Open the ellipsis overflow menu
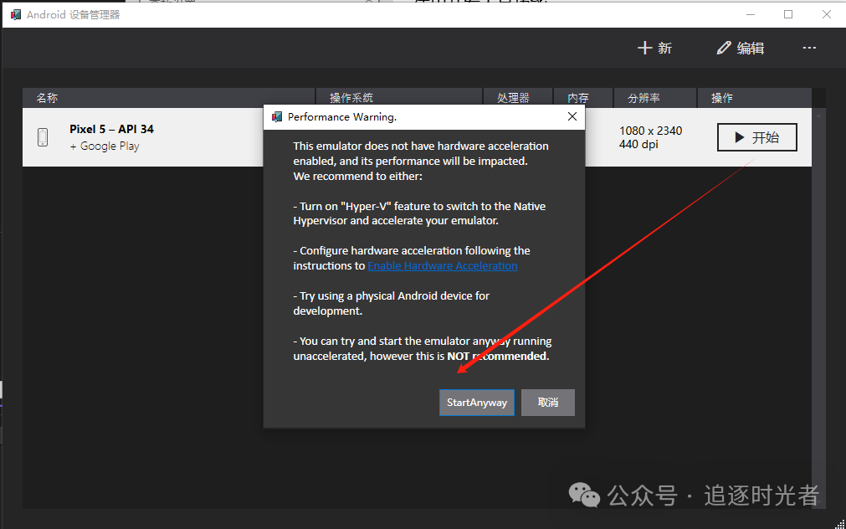The image size is (846, 529). tap(808, 48)
